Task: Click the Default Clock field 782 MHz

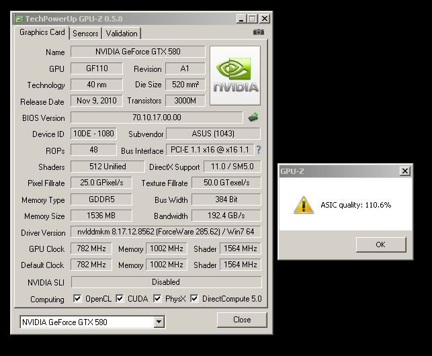Action: (x=91, y=265)
